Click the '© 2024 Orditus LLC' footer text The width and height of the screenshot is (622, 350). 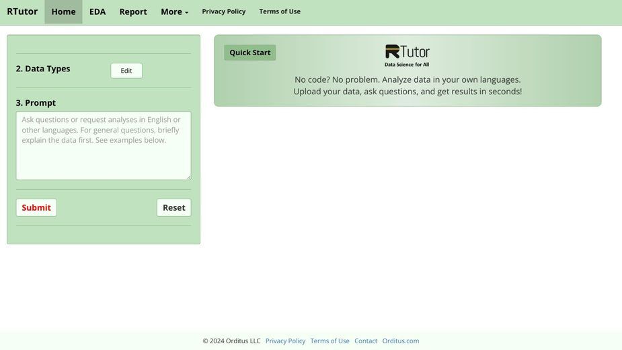[232, 341]
